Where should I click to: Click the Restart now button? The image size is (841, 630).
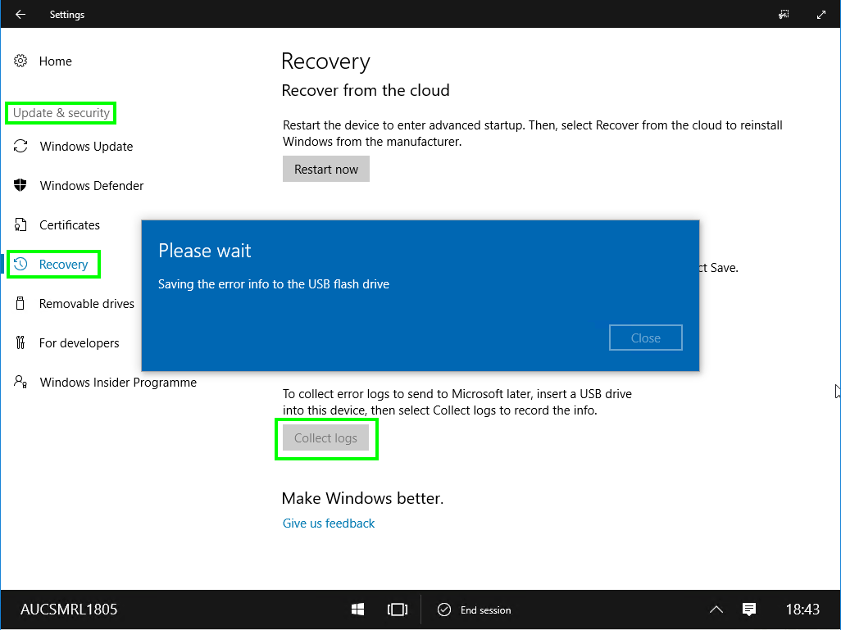click(x=325, y=169)
